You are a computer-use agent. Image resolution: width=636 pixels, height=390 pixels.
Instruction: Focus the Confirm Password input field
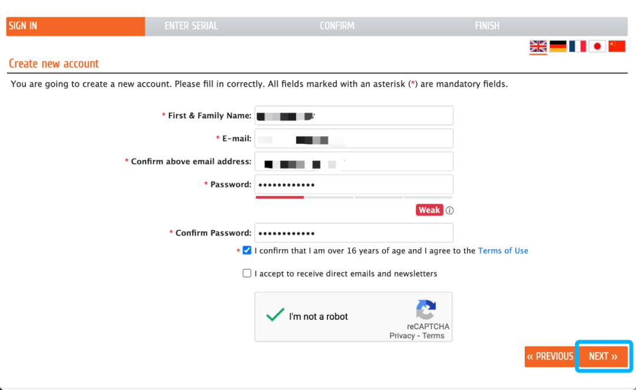click(354, 233)
